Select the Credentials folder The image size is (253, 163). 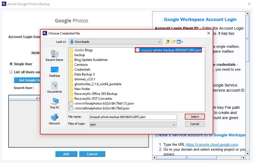(x=82, y=69)
